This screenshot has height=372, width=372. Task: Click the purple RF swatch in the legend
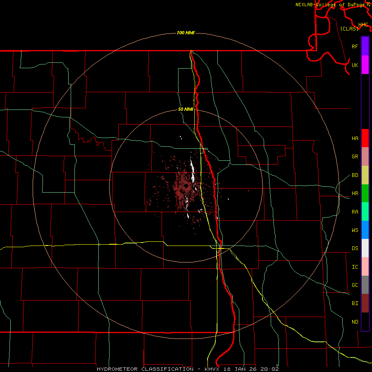pyautogui.click(x=365, y=46)
